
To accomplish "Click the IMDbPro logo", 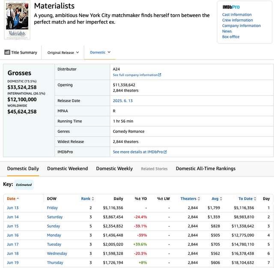I will (231, 7).
